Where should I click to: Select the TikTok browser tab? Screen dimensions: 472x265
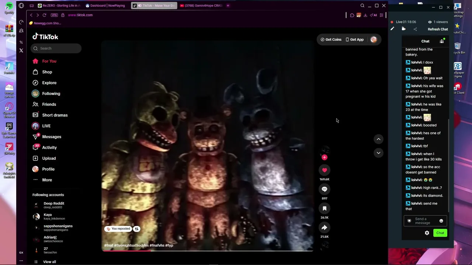coord(154,6)
